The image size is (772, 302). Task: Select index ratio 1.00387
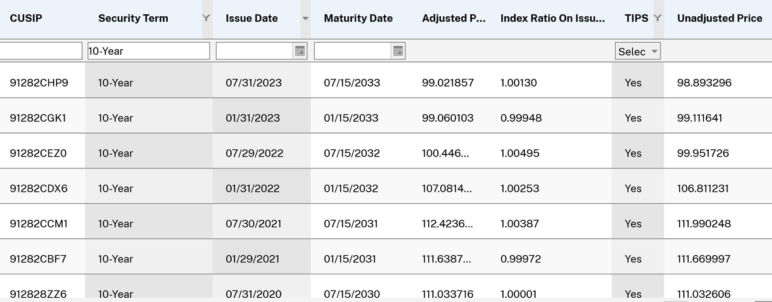click(x=520, y=223)
